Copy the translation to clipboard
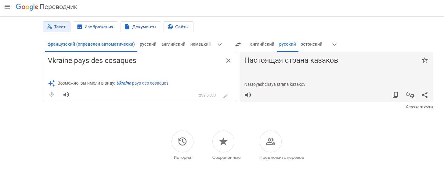Viewport: 444px width, 171px height. 395,95
